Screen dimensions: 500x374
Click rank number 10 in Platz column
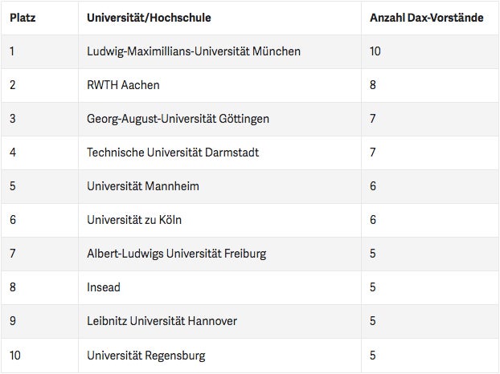[x=15, y=356]
